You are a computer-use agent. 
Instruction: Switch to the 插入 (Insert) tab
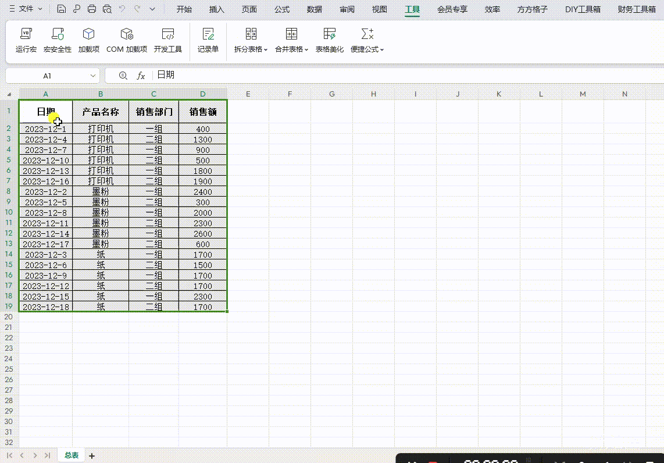pos(217,9)
